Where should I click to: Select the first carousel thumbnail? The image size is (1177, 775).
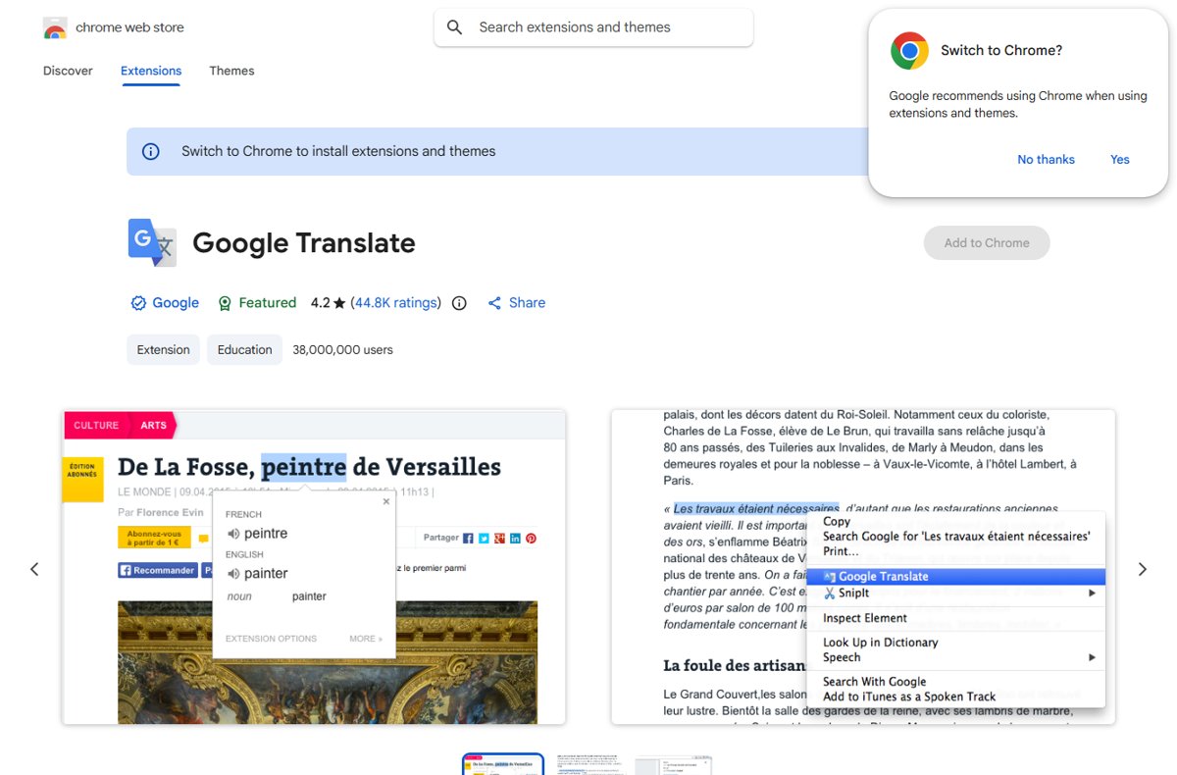[503, 764]
